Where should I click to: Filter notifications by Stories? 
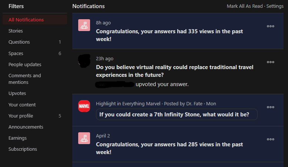pyautogui.click(x=16, y=31)
